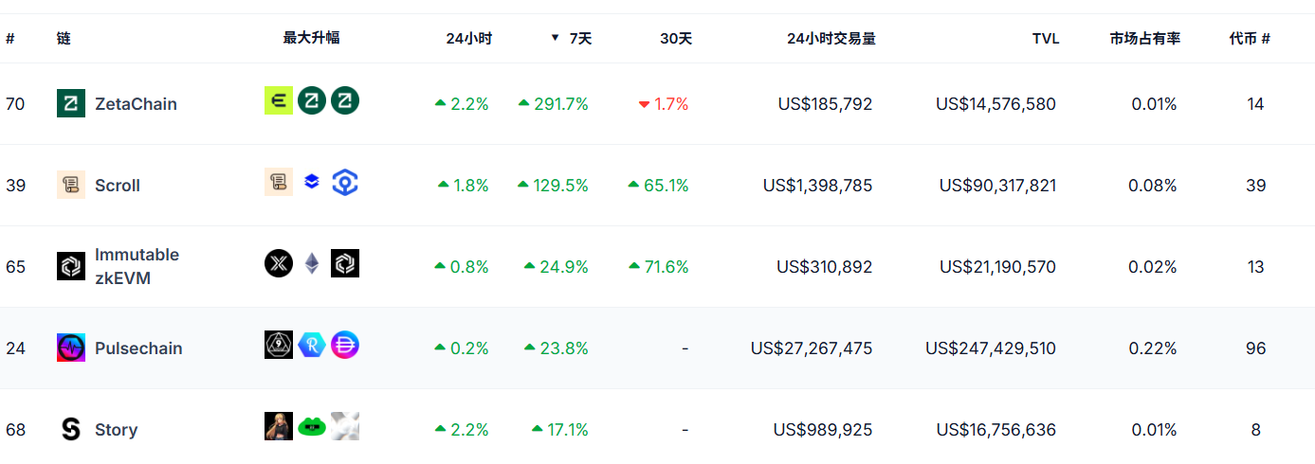Click the Story chain logo icon
The image size is (1315, 464).
(x=71, y=429)
